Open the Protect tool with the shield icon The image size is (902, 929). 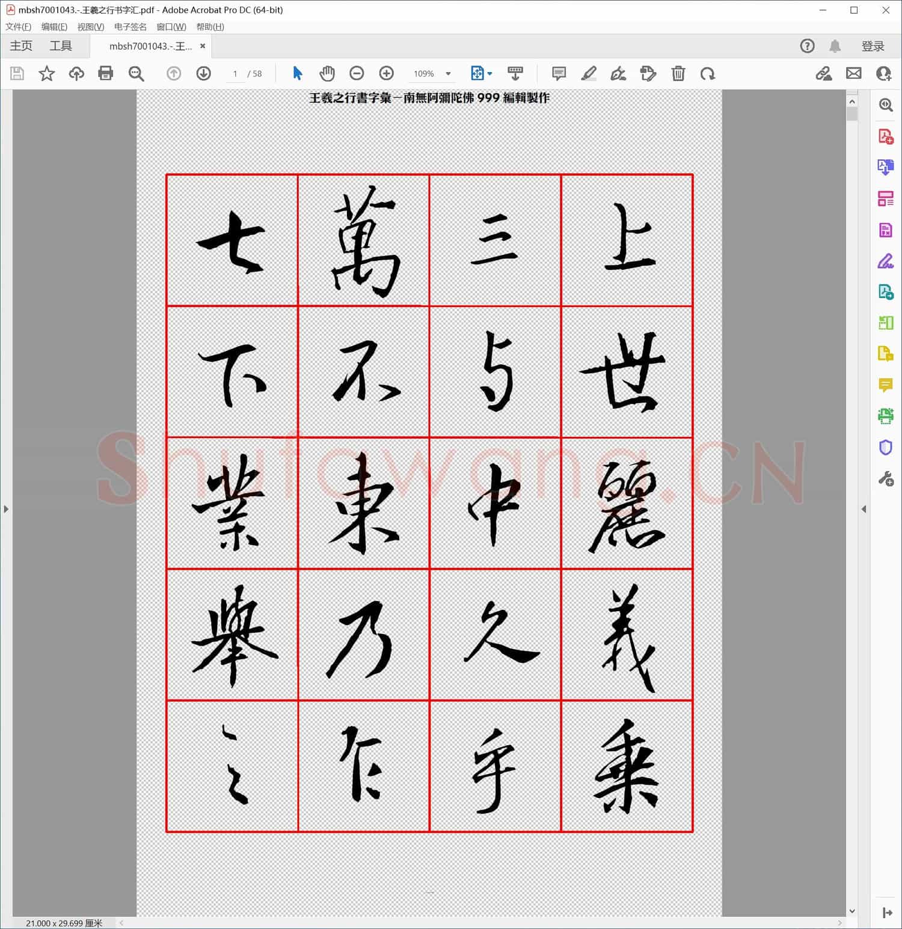click(885, 447)
